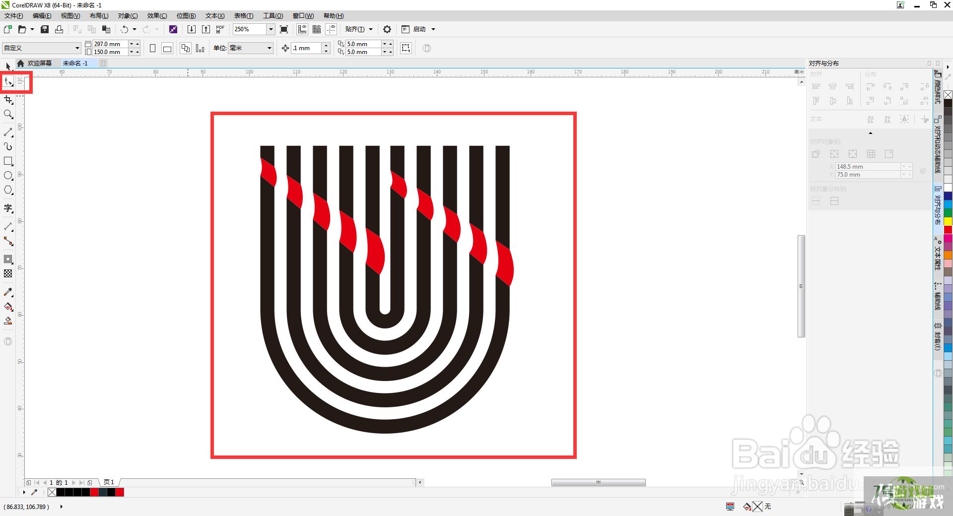Click the page width 297.0 mm field

[111, 44]
